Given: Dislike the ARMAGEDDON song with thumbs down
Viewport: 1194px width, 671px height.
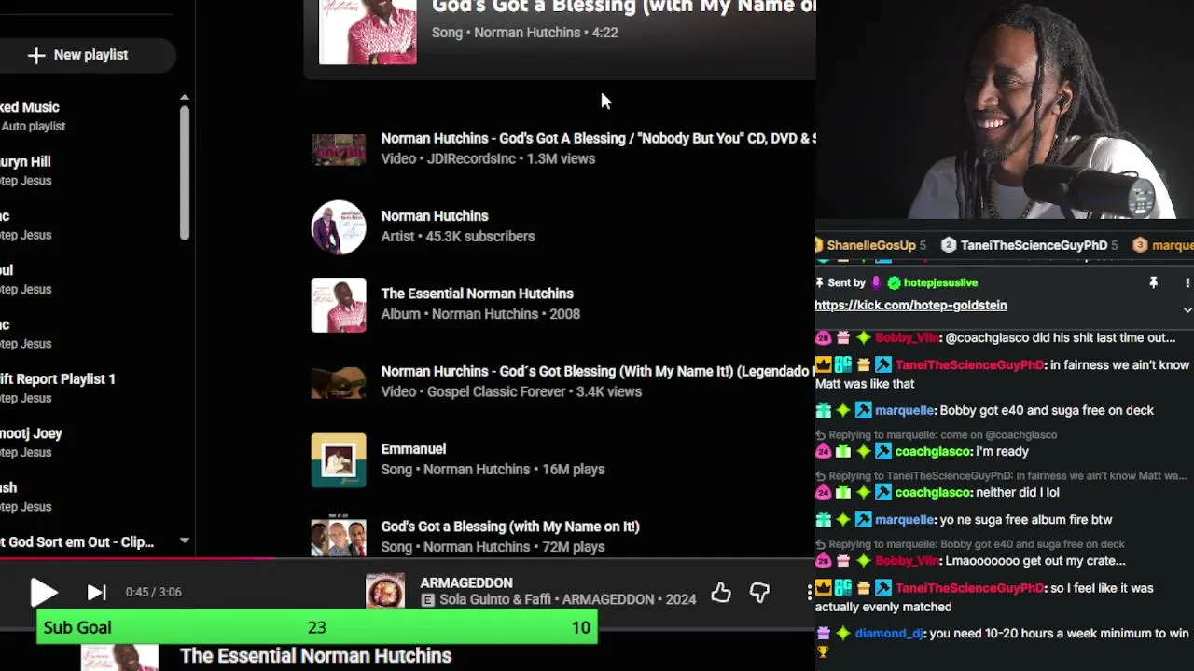Looking at the screenshot, I should (759, 592).
